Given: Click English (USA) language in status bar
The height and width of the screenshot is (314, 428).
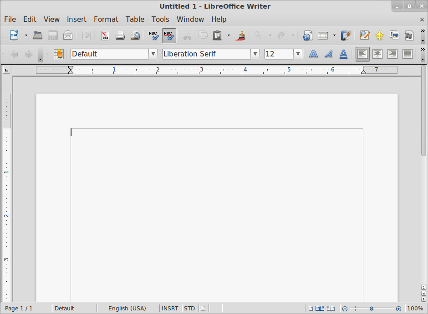Looking at the screenshot, I should (x=127, y=309).
